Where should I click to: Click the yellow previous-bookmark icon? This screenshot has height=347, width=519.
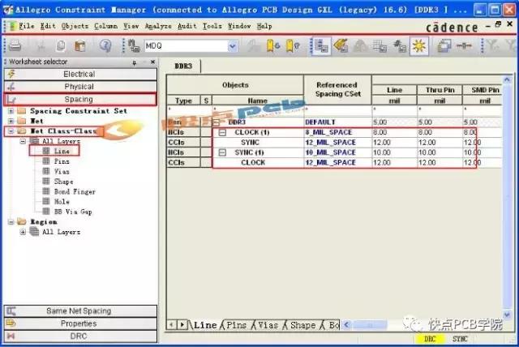pos(293,45)
